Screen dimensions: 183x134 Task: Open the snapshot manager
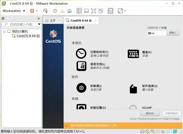(x=70, y=11)
